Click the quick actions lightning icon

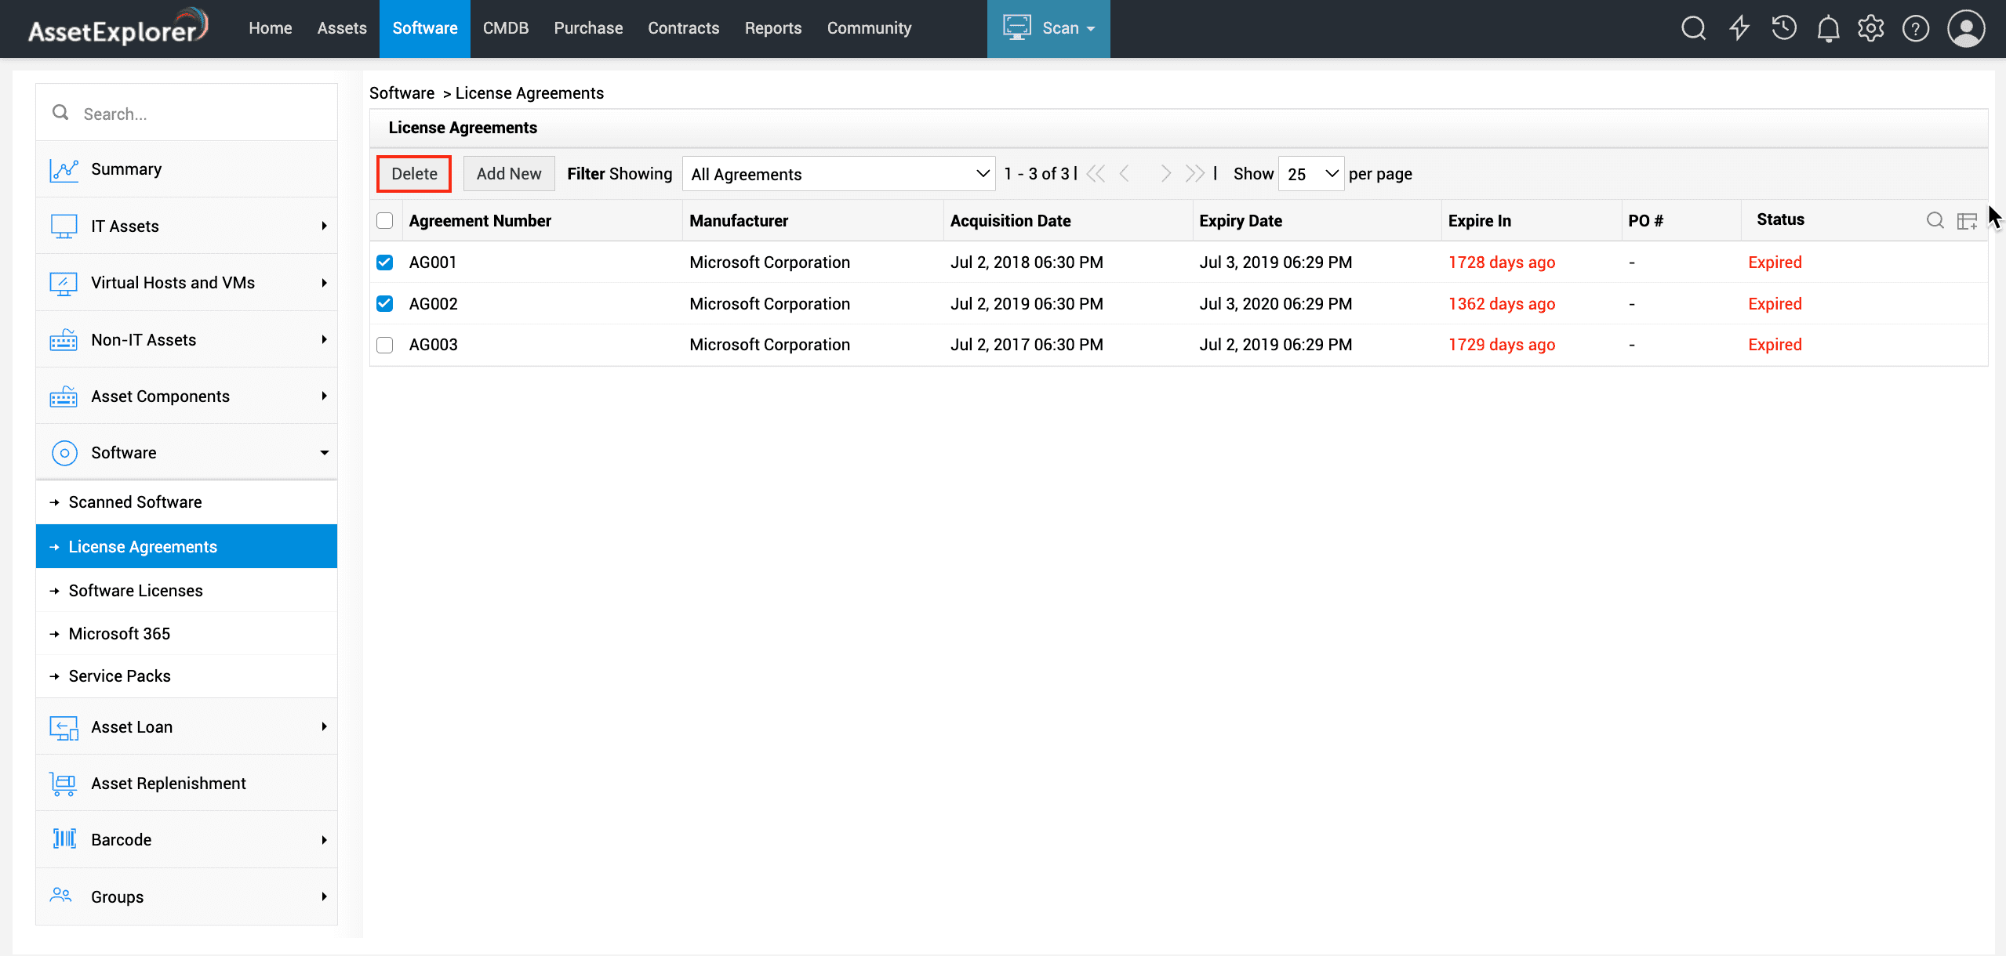coord(1739,28)
